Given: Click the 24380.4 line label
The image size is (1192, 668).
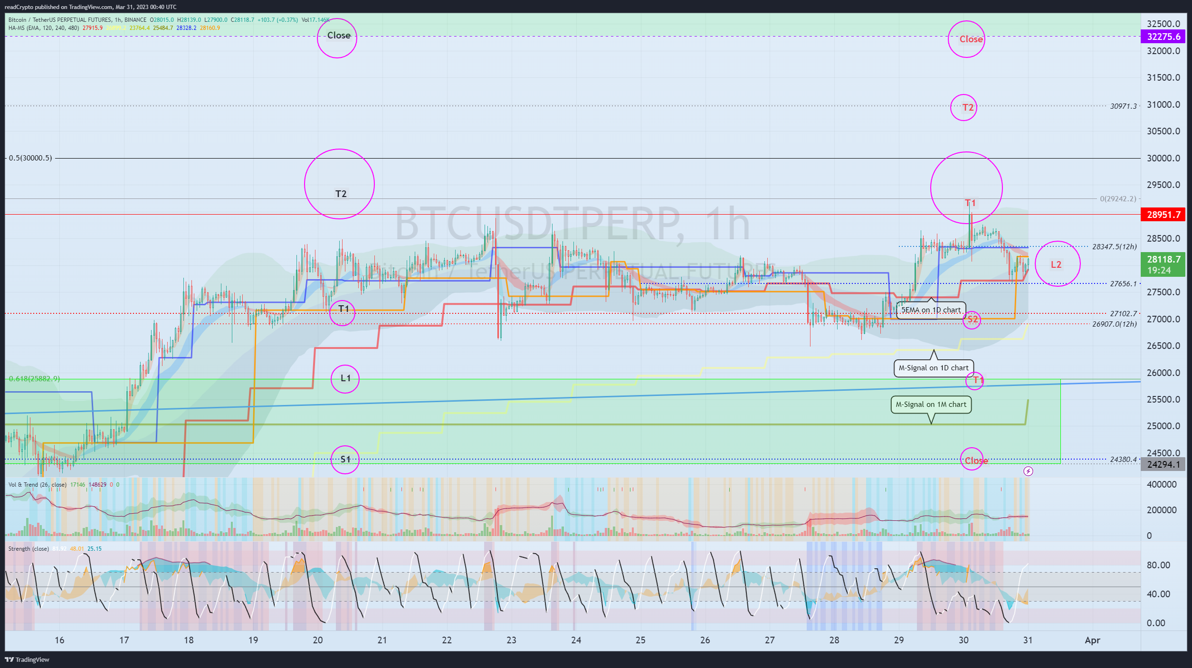Looking at the screenshot, I should tap(1123, 459).
